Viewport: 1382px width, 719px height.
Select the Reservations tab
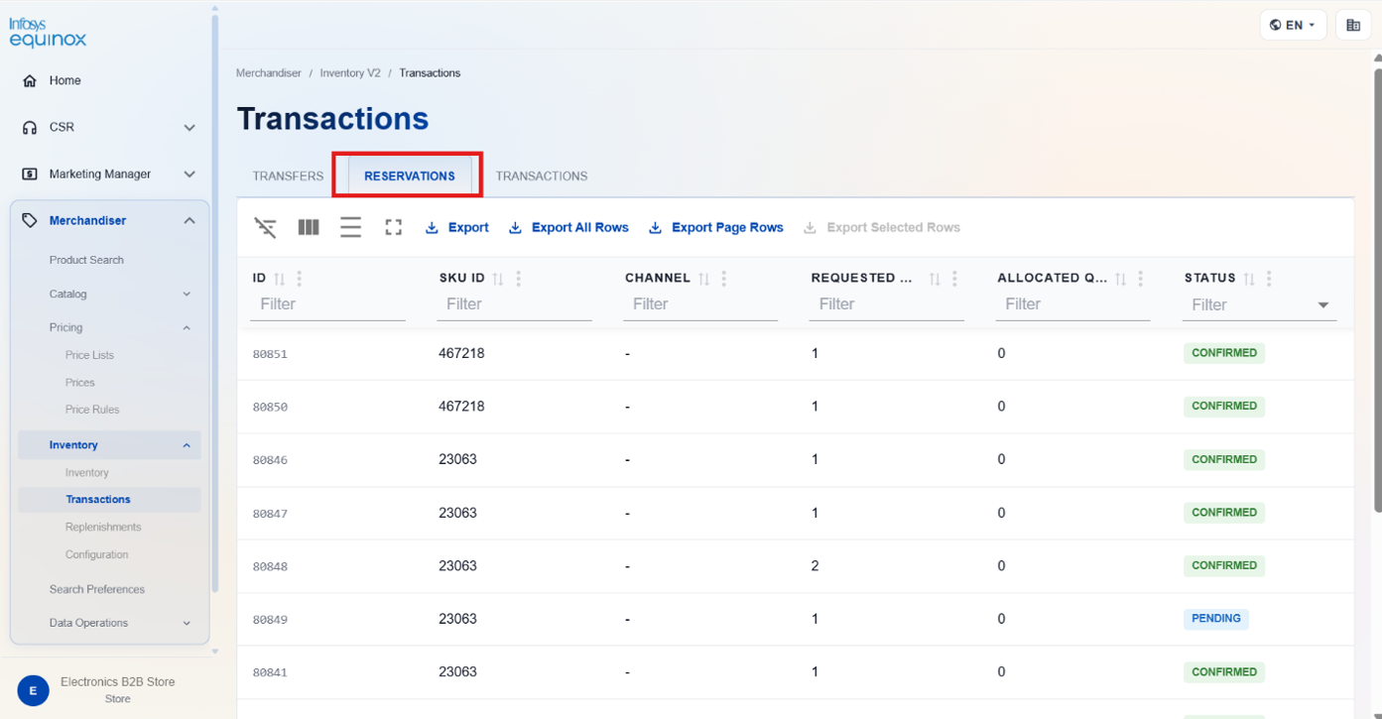410,177
